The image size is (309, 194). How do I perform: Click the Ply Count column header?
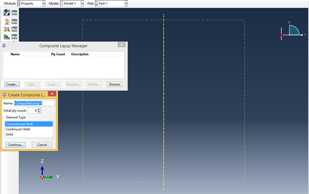tap(58, 54)
